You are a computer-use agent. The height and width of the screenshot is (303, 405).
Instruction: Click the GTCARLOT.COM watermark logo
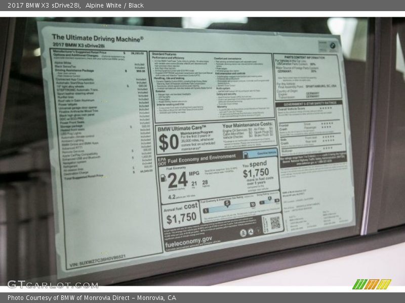click(x=52, y=284)
